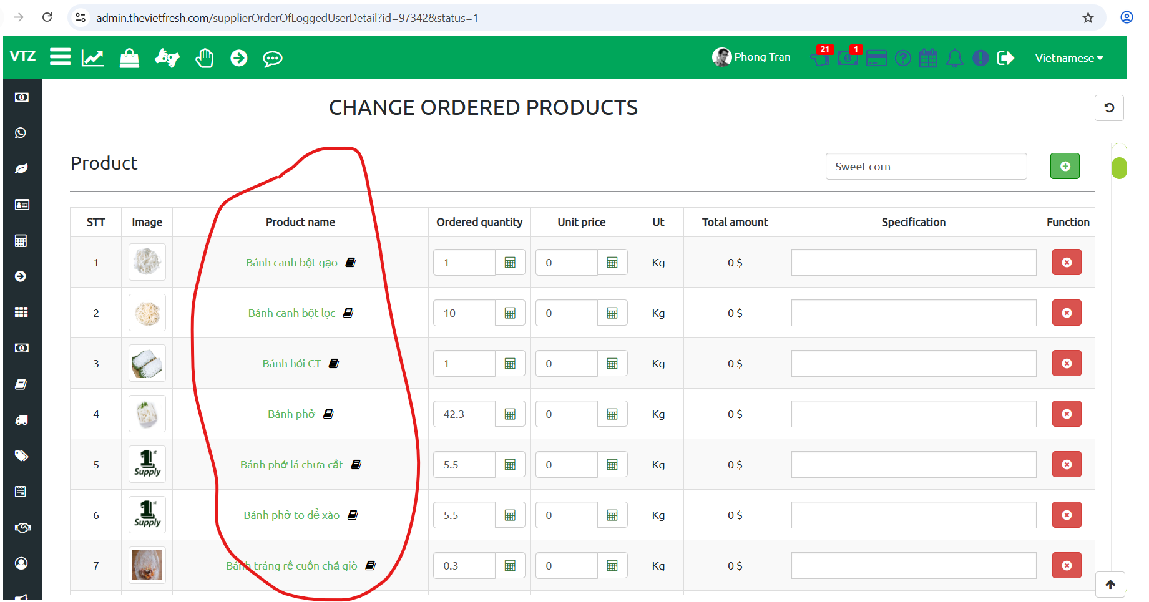Open the Phong Tran user profile
Screen dimensions: 1149x602
pyautogui.click(x=751, y=57)
